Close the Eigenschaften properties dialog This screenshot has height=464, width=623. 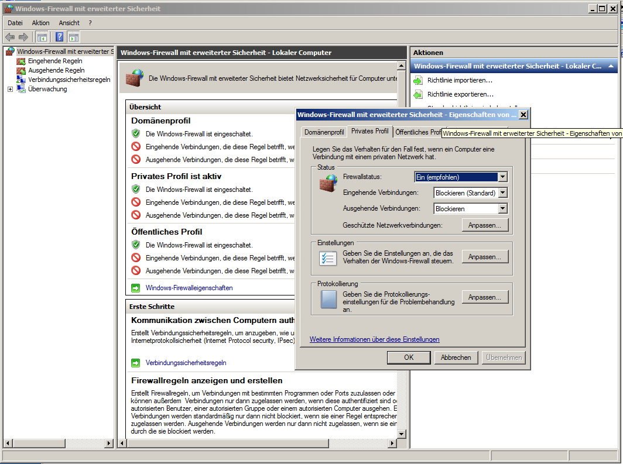tap(523, 115)
